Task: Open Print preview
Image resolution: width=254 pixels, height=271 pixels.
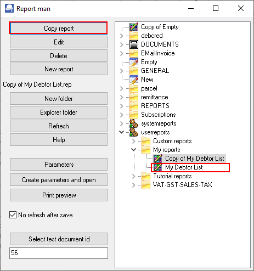Action: [x=59, y=195]
